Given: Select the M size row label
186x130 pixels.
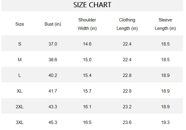Looking at the screenshot, I should [x=20, y=60].
